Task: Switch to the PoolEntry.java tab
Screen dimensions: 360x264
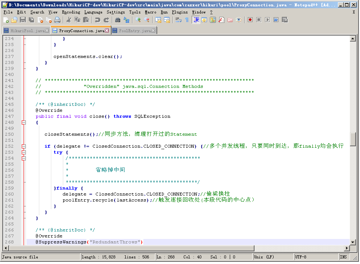Action: click(x=135, y=31)
